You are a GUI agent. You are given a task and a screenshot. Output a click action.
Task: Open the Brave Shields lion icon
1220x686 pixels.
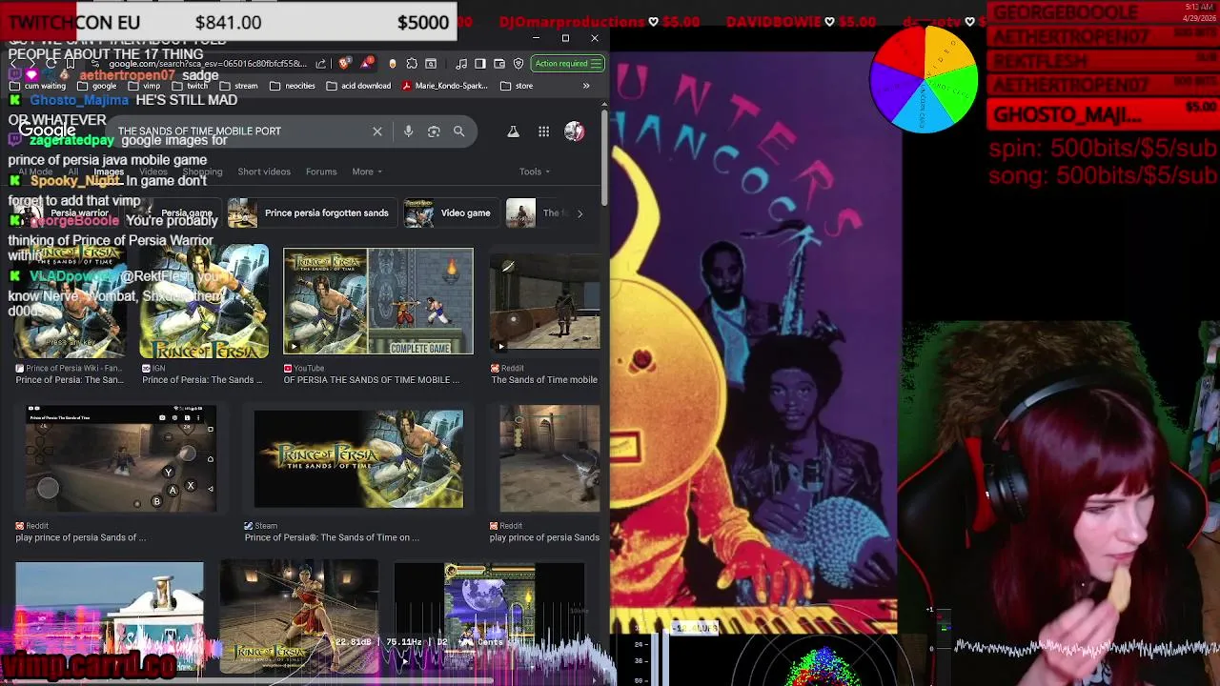[344, 64]
